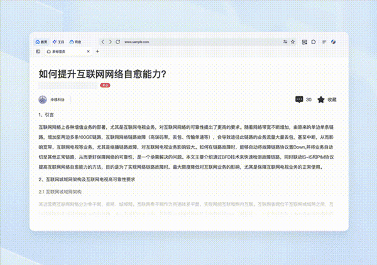
Task: Click the user profile avatar in toolbar
Action: 334,42
